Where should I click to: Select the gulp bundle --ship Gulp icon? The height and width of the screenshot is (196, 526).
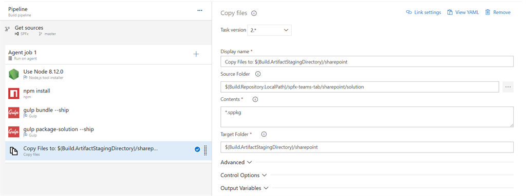pos(14,113)
